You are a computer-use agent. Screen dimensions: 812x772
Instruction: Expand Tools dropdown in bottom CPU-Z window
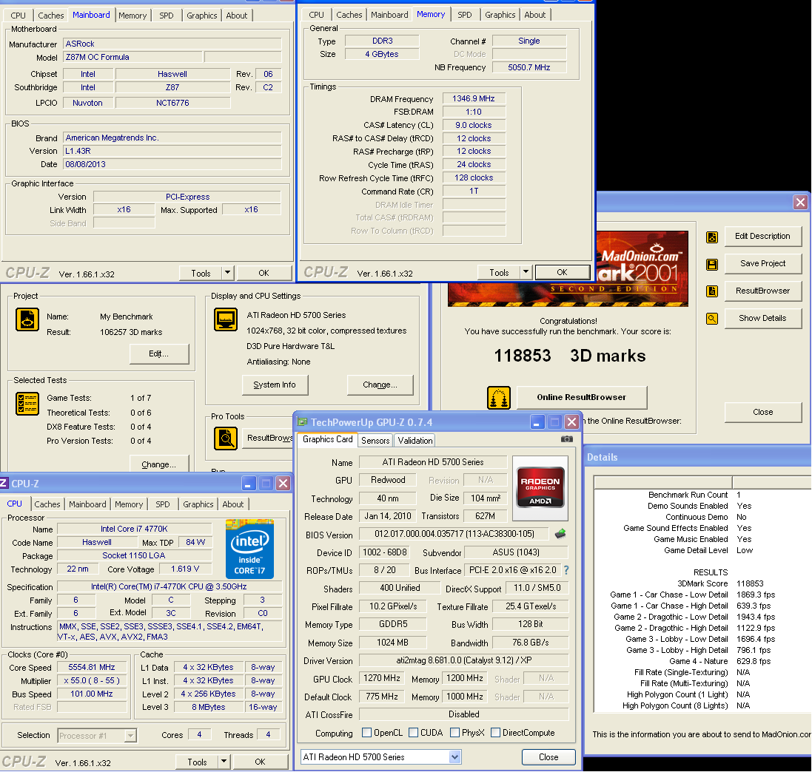point(224,762)
